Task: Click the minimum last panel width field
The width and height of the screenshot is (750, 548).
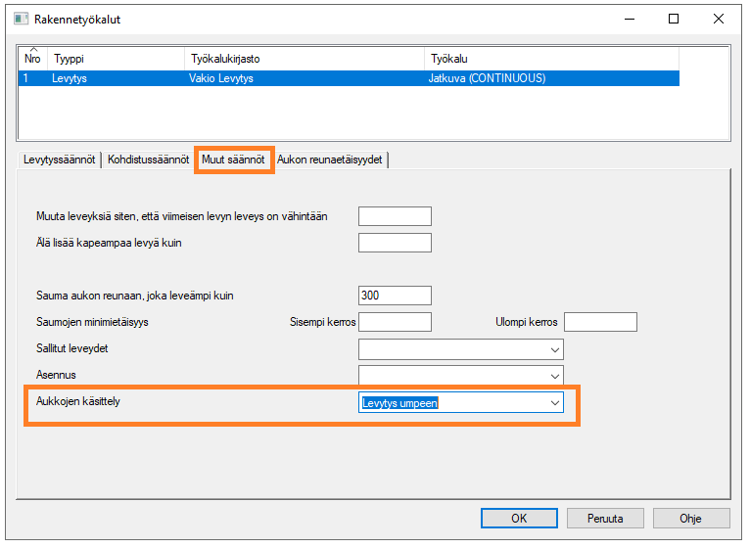Action: pyautogui.click(x=395, y=216)
